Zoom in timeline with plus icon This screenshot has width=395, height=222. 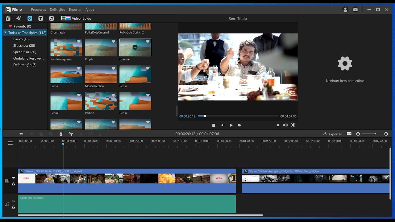coord(386,134)
